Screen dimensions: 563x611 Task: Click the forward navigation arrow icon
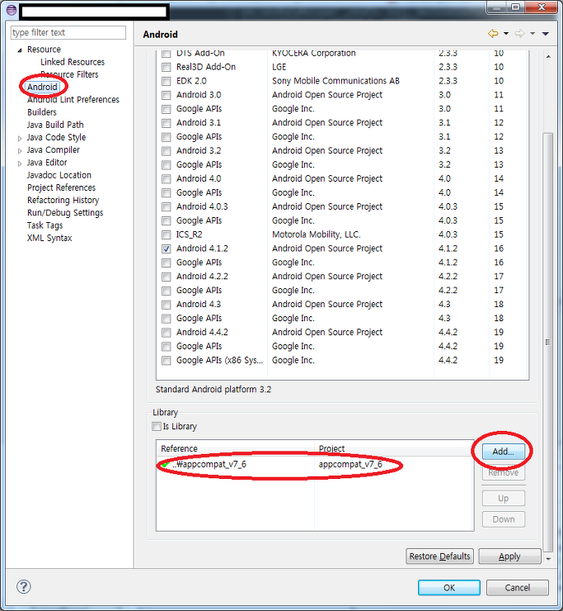519,34
